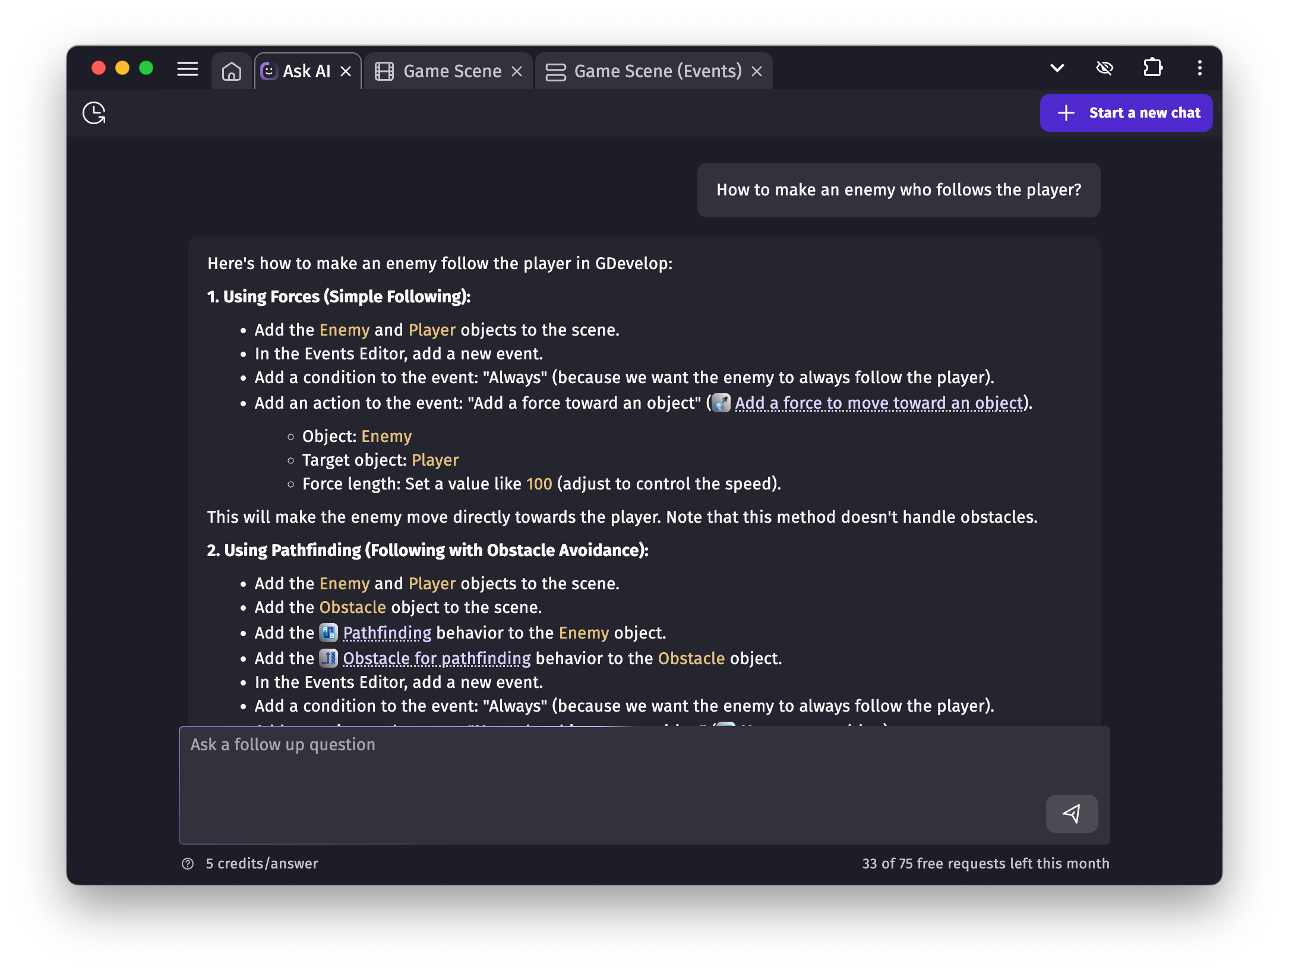This screenshot has height=973, width=1289.
Task: Click the force action icon before the link
Action: point(721,403)
